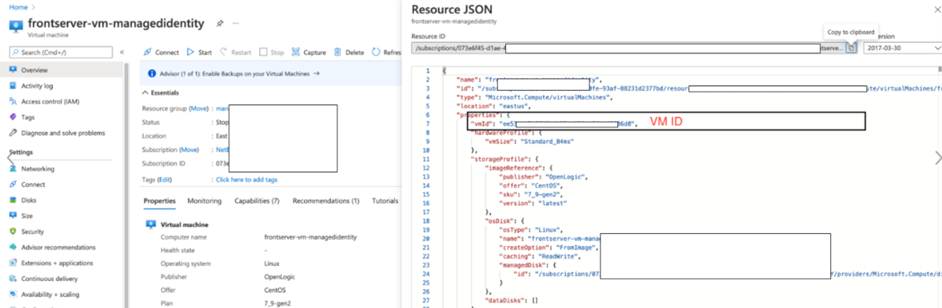Click the Home breadcrumb link
942x308 pixels.
[x=18, y=7]
